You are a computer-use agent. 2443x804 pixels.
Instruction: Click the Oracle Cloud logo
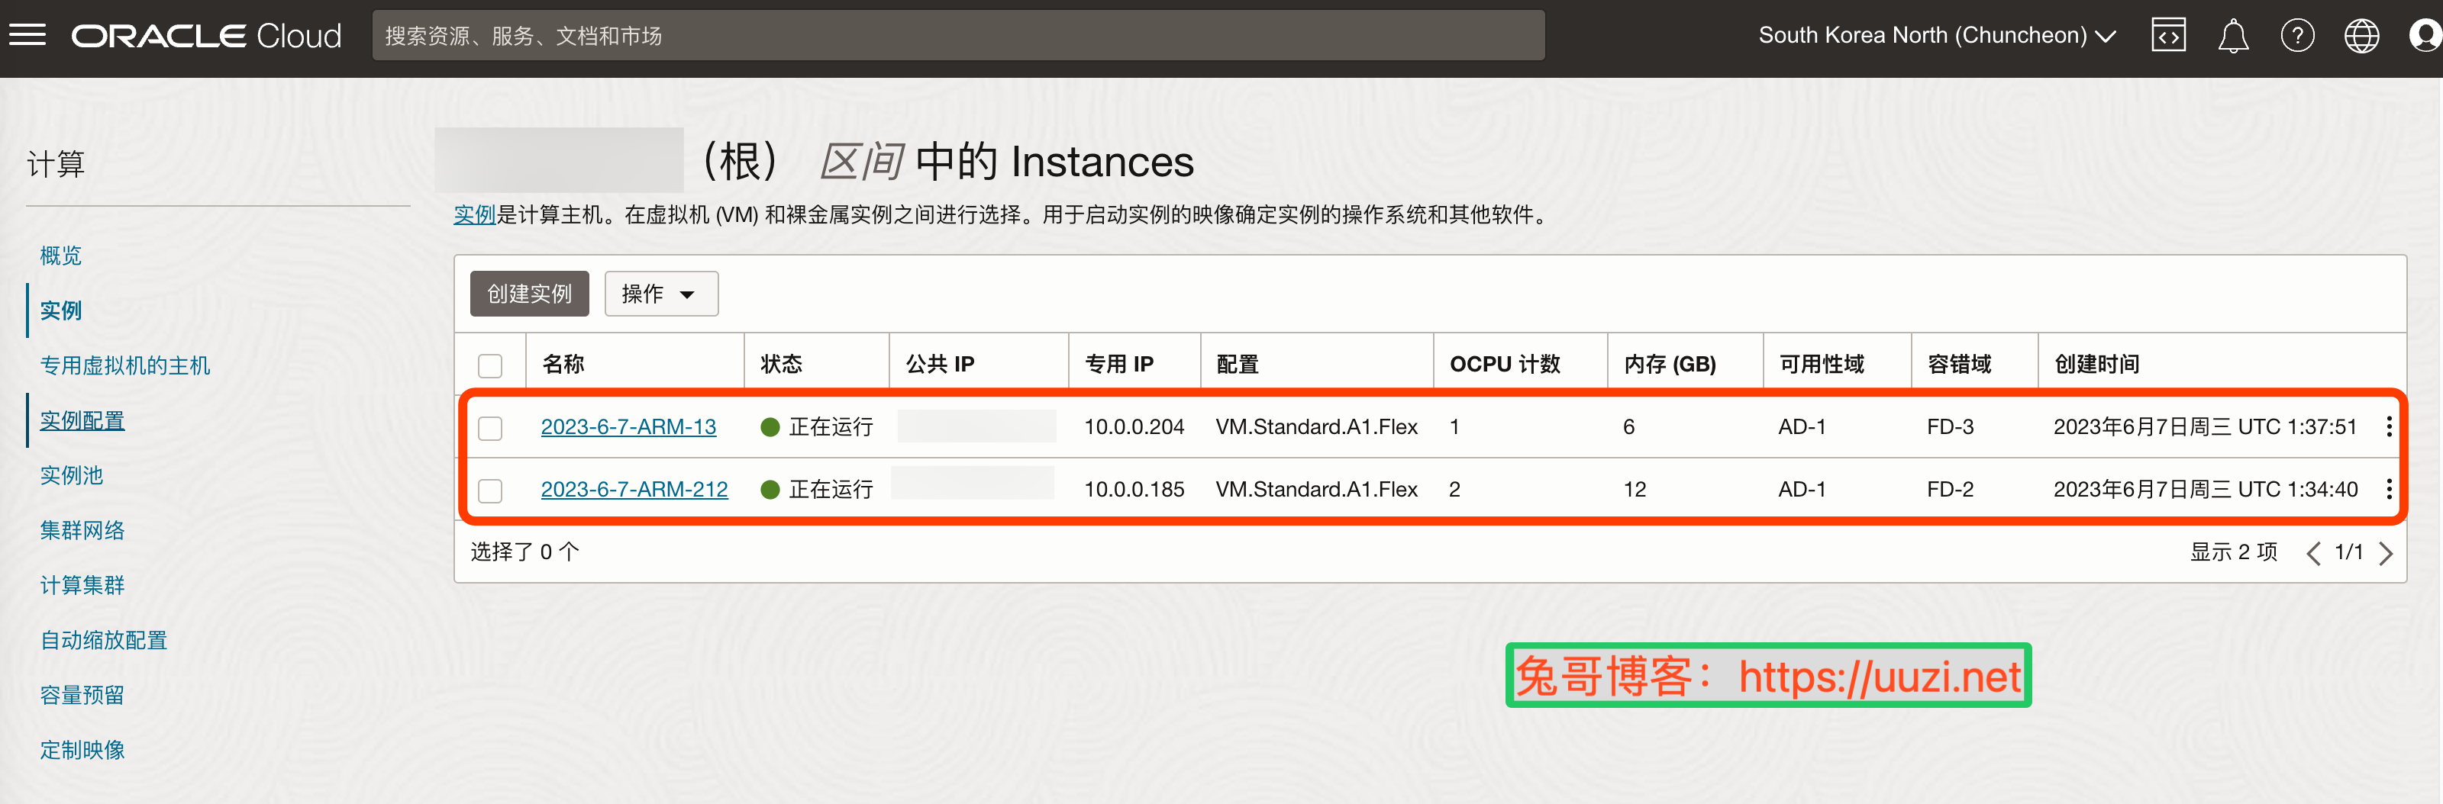tap(207, 36)
